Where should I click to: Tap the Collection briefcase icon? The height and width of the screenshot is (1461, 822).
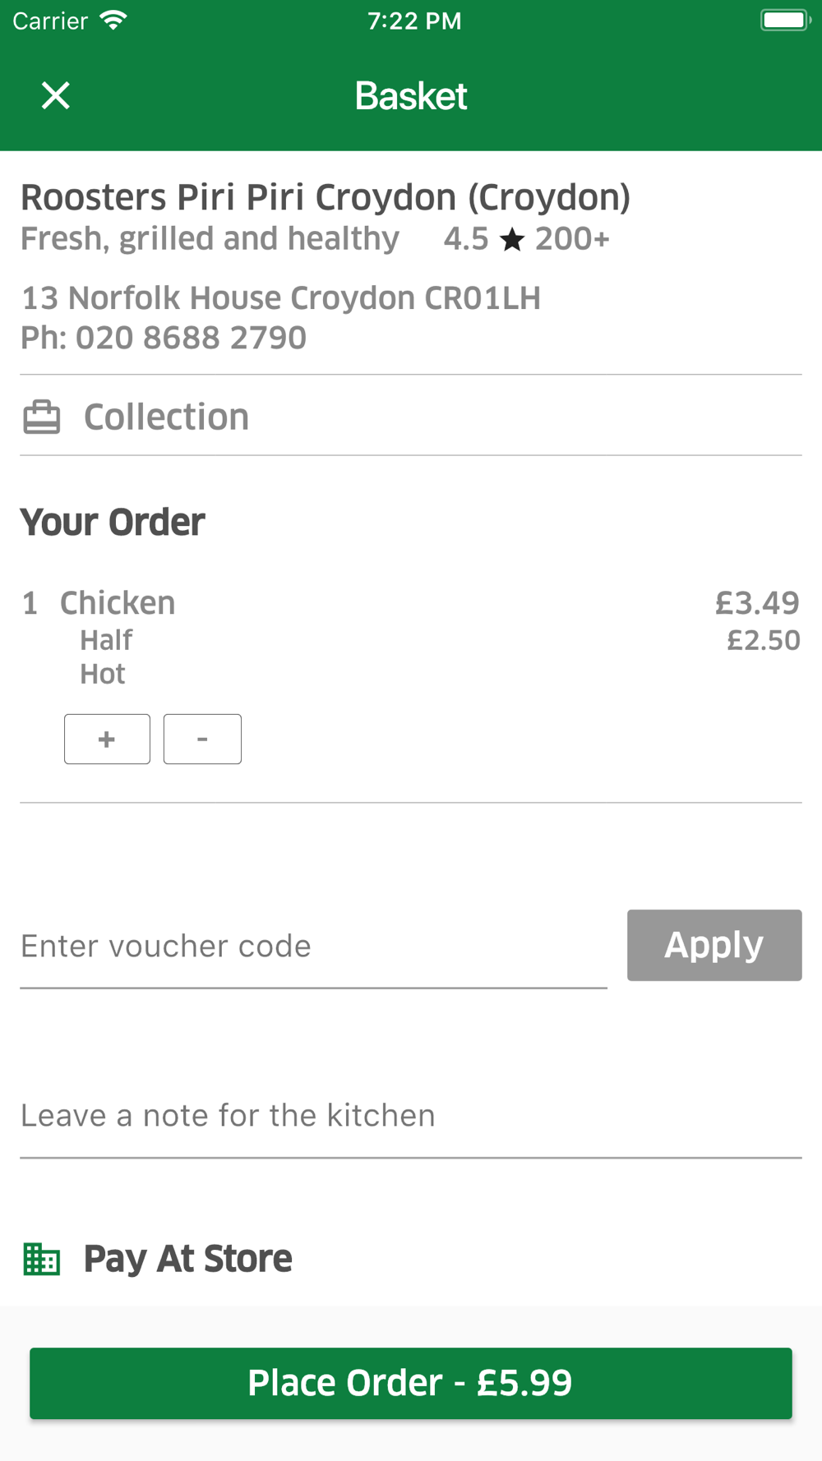(41, 417)
